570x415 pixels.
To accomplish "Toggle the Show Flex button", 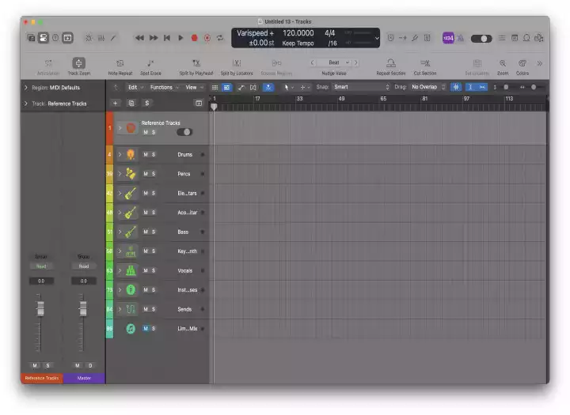I will [x=253, y=87].
